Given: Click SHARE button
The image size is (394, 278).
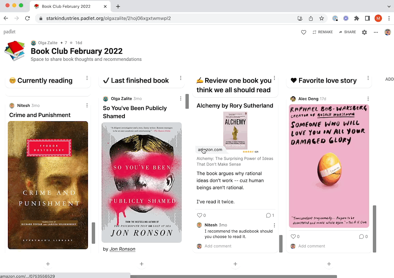Looking at the screenshot, I should [x=347, y=32].
